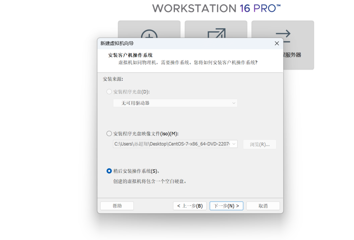354x240 pixels.
Task: Select the 安装程序光盘(D) radio button
Action: [x=109, y=92]
